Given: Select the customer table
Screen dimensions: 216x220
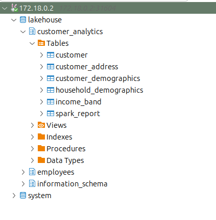Looking at the screenshot, I should (x=71, y=55).
